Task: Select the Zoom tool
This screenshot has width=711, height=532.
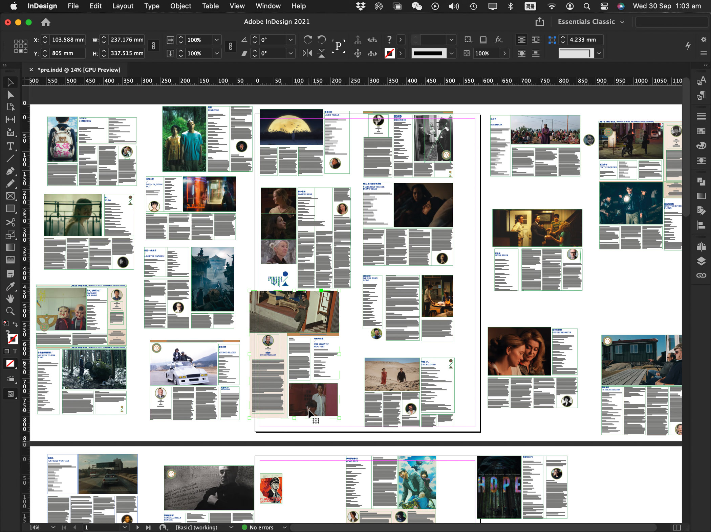Action: coord(10,311)
